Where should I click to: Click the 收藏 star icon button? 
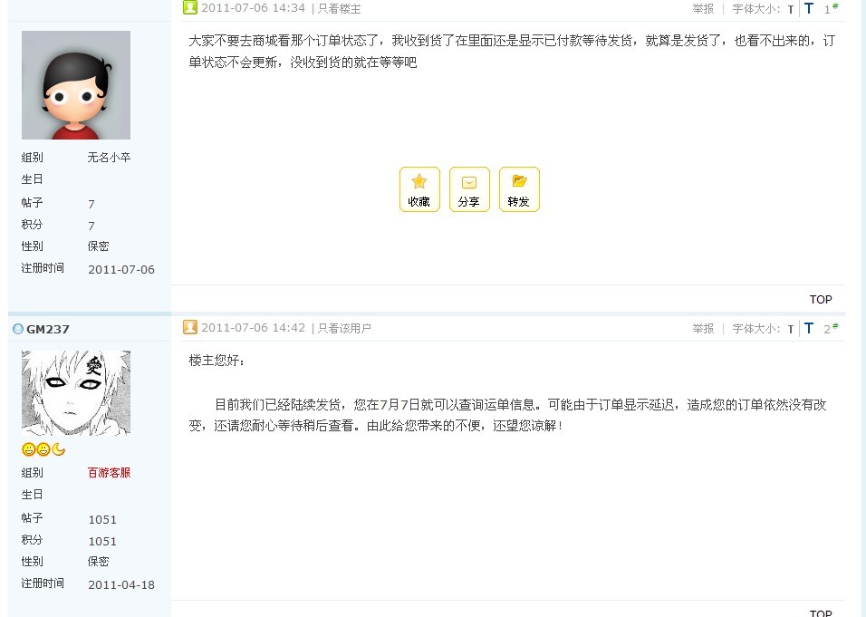point(419,189)
